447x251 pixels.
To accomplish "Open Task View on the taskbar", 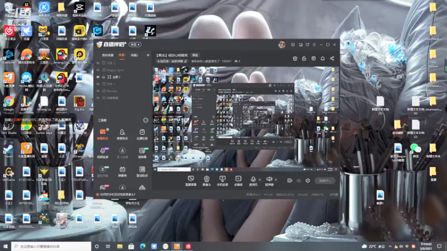I will point(108,246).
